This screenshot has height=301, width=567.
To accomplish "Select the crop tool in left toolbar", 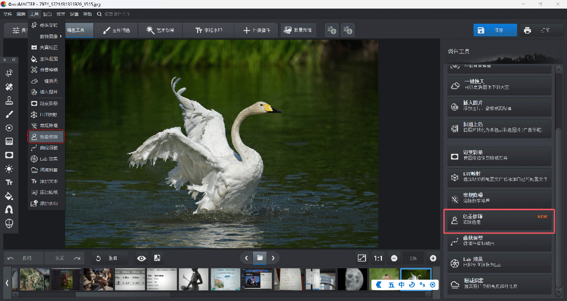I will click(x=9, y=73).
